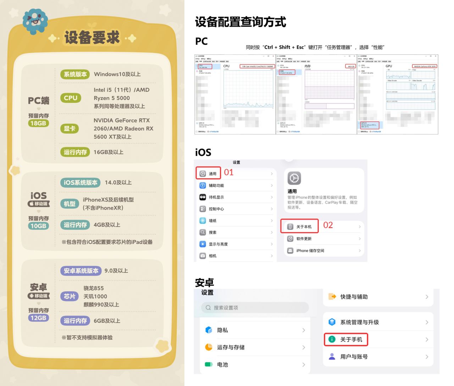Expand the 快捷与辅助 row chevron
Image resolution: width=454 pixels, height=386 pixels.
(427, 297)
